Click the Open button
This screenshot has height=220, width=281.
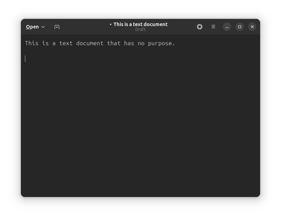tap(33, 27)
